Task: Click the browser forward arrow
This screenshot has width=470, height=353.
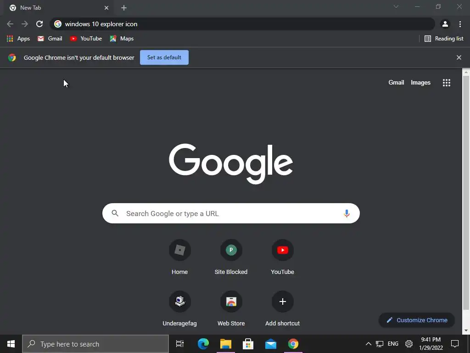Action: coord(25,24)
